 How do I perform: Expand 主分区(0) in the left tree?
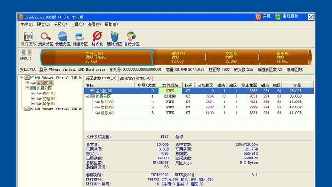(27, 83)
